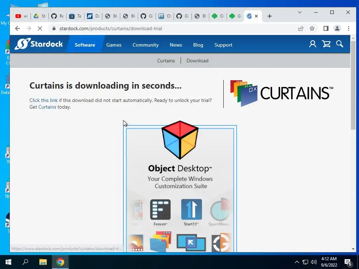Go to the News section
The height and width of the screenshot is (269, 359).
176,45
